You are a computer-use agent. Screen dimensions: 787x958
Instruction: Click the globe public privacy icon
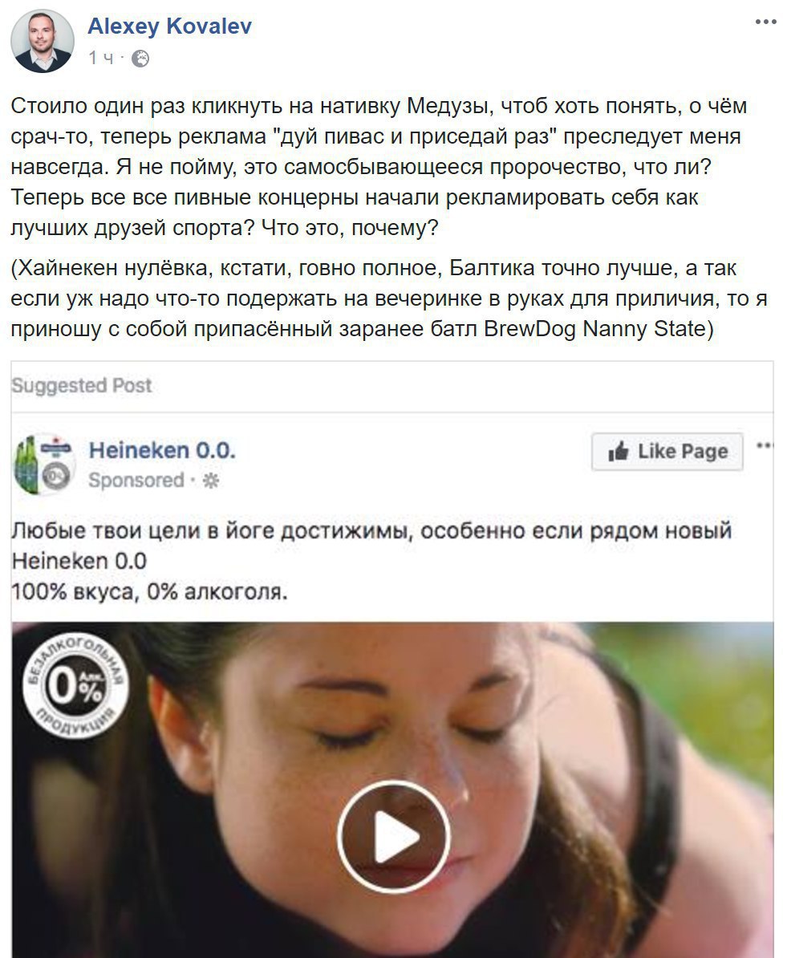(140, 58)
